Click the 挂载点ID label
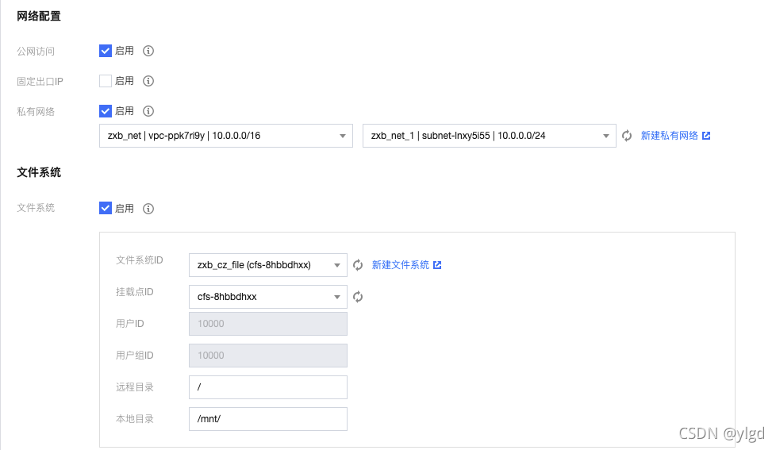The width and height of the screenshot is (776, 450). tap(135, 292)
